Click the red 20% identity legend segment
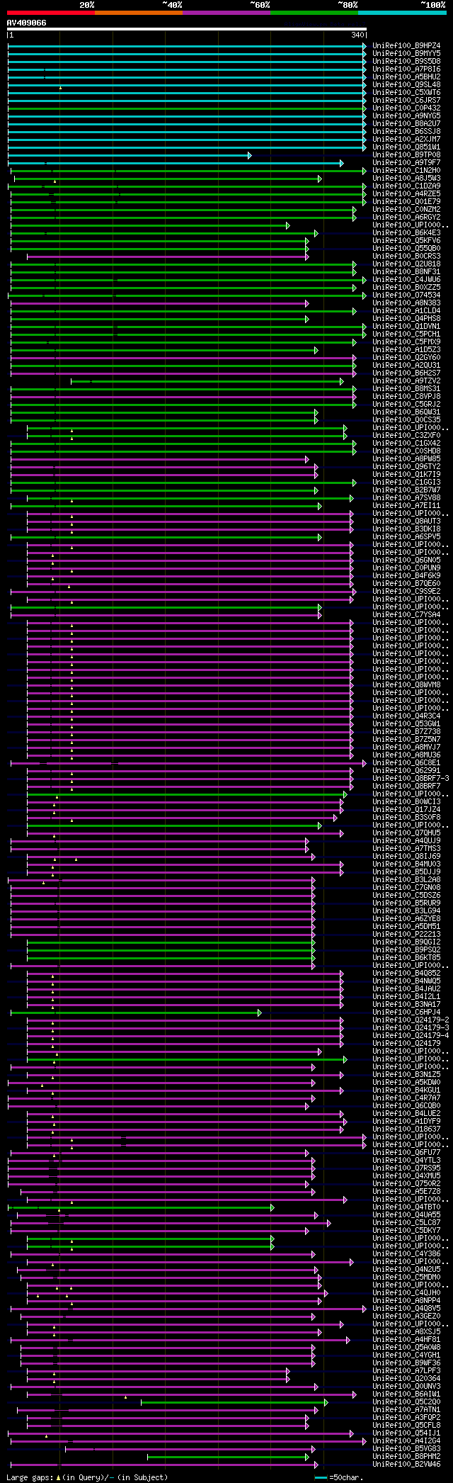 [x=50, y=13]
